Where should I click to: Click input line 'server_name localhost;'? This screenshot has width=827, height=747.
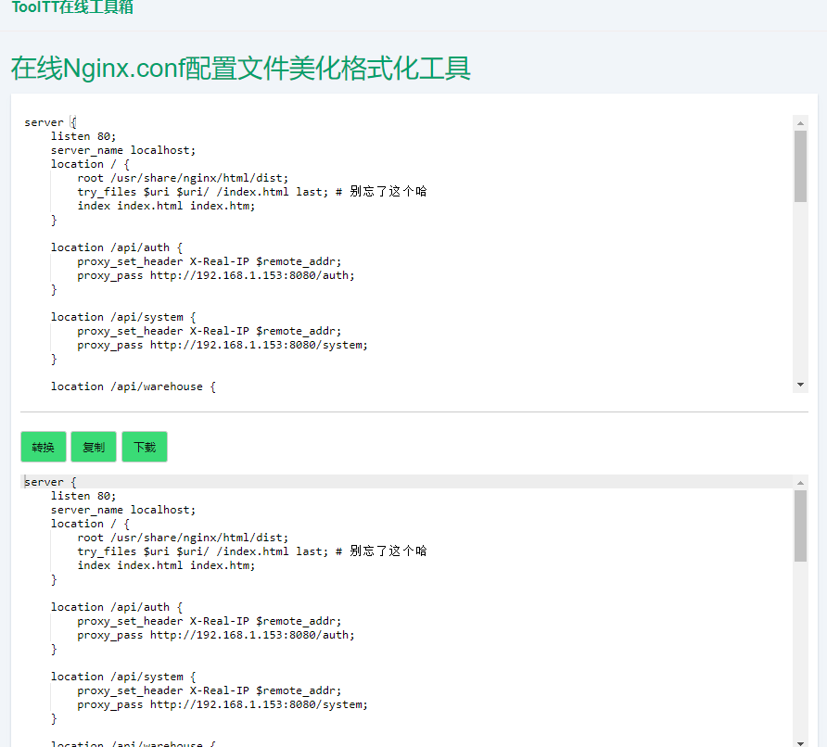point(123,150)
